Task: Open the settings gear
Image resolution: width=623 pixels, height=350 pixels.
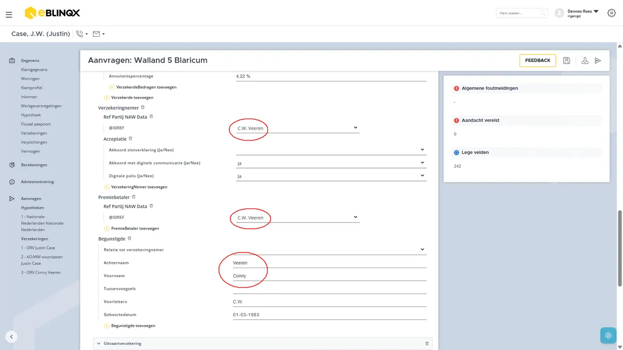Action: [x=611, y=13]
